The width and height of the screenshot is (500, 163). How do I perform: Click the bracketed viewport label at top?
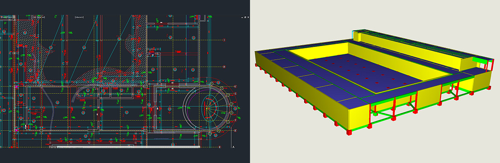pyautogui.click(x=79, y=17)
